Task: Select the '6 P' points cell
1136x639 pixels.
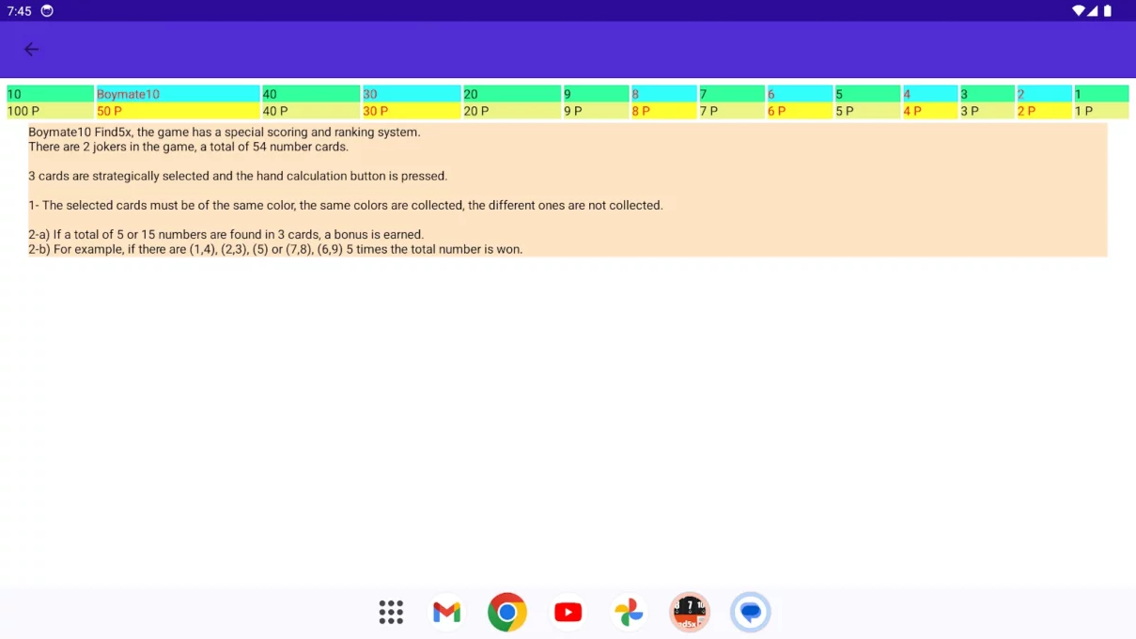Action: click(800, 111)
